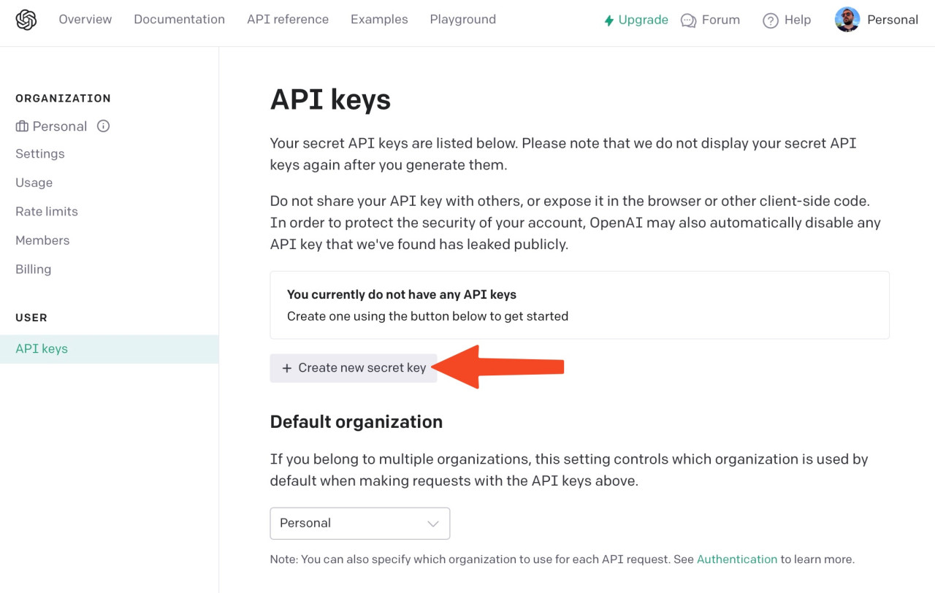935x593 pixels.
Task: Click the briefcase icon beside Personal organization
Action: click(x=22, y=126)
